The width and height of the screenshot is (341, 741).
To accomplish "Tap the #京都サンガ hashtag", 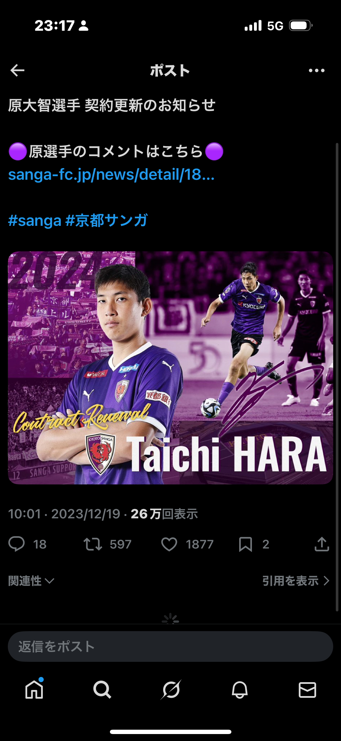I will pos(107,220).
